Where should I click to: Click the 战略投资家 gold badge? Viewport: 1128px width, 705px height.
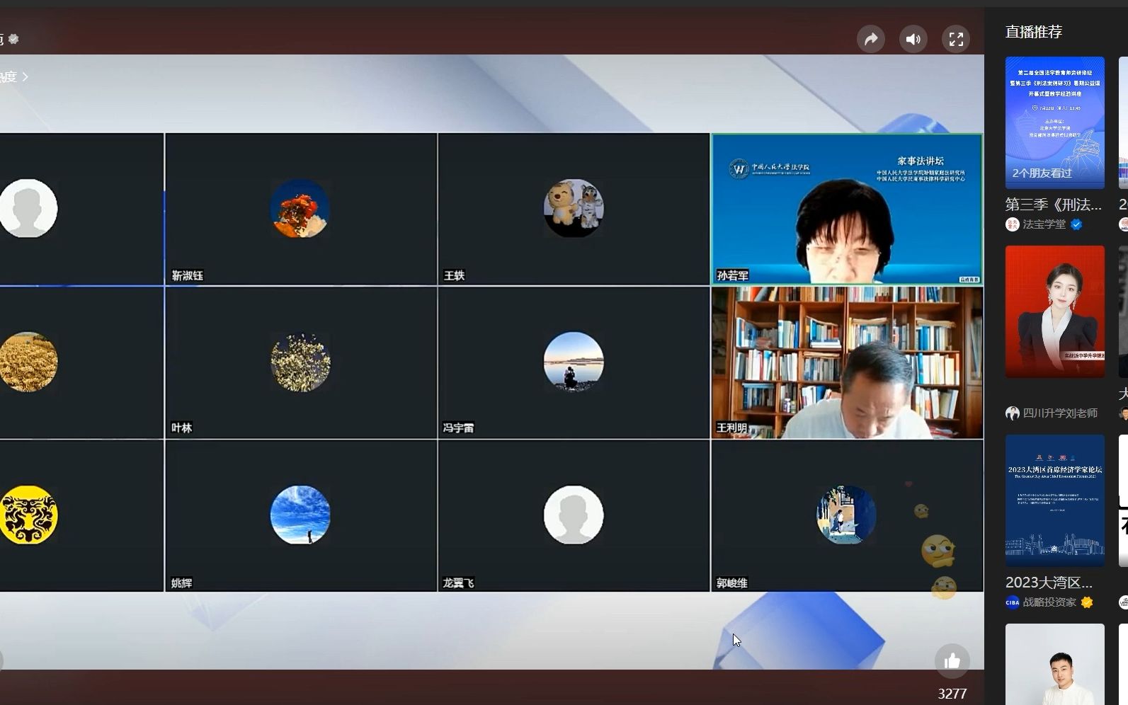(x=1087, y=602)
